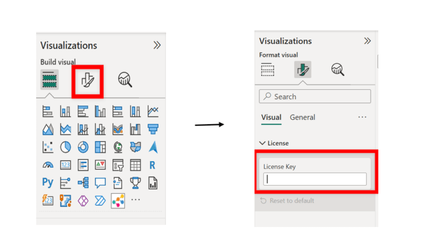Select the Ribbon chart visual

coord(118,129)
